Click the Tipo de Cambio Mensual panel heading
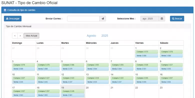This screenshot has height=98, width=195. pyautogui.click(x=18, y=26)
